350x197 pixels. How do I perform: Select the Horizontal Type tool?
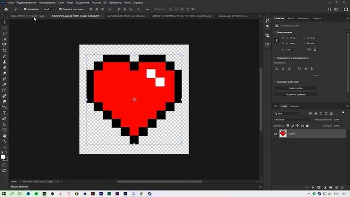[x=4, y=113]
